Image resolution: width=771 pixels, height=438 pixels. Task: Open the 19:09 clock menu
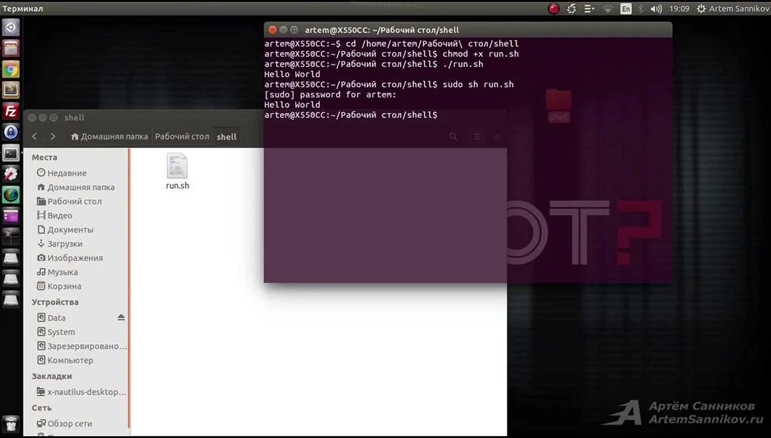point(679,9)
